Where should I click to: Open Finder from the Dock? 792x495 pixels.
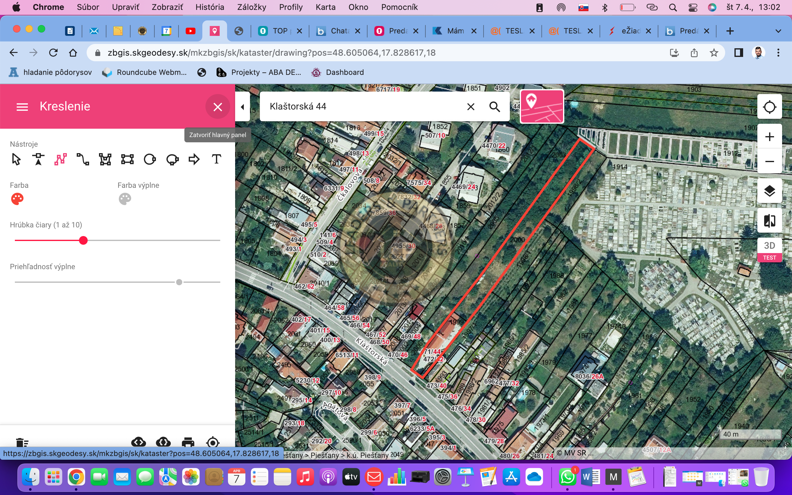pyautogui.click(x=31, y=477)
